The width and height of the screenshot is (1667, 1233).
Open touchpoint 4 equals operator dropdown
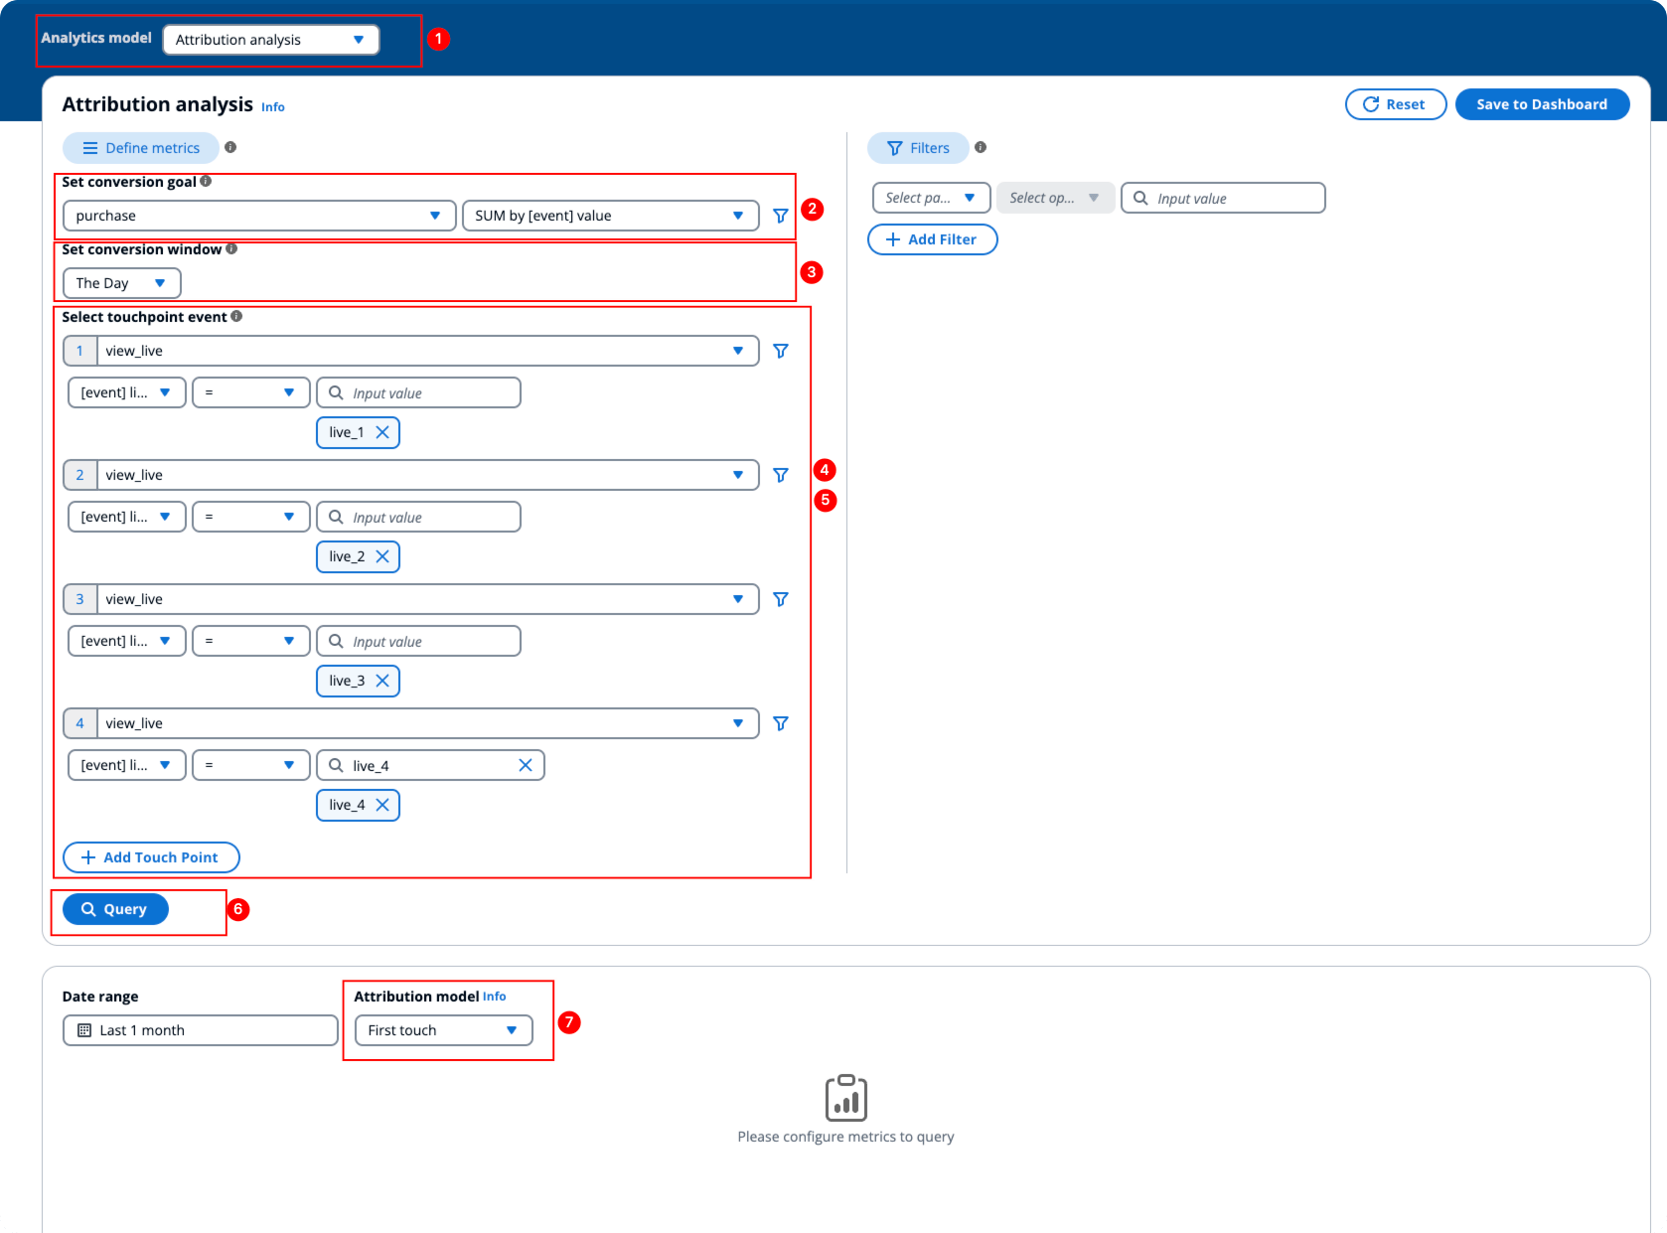tap(251, 765)
